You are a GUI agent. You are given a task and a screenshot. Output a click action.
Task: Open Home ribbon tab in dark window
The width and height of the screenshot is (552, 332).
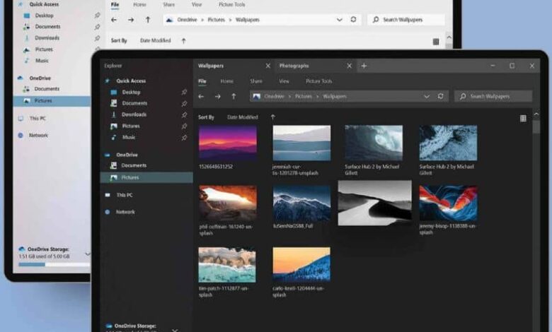point(226,81)
